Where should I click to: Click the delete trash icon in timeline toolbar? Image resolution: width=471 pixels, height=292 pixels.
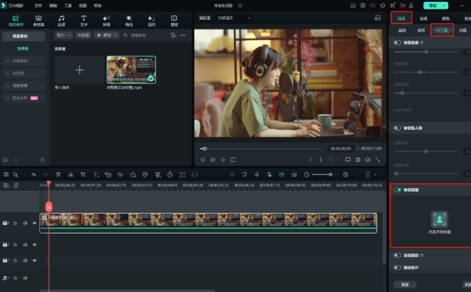[x=58, y=174]
